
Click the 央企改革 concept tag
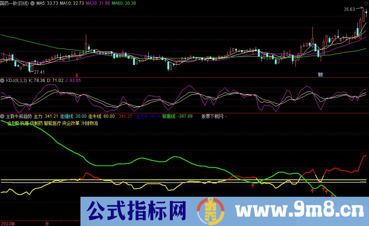tap(71, 123)
